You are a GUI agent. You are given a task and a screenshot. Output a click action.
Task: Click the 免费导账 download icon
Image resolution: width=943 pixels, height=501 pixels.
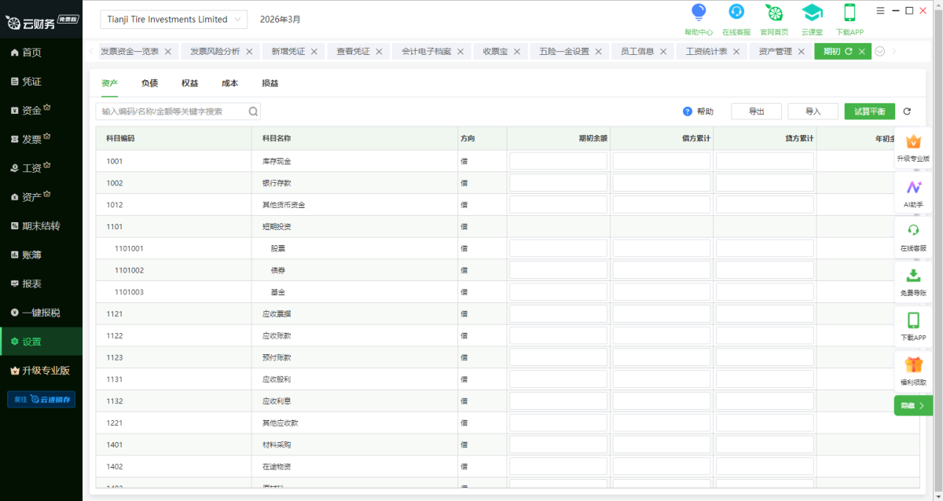pos(913,276)
